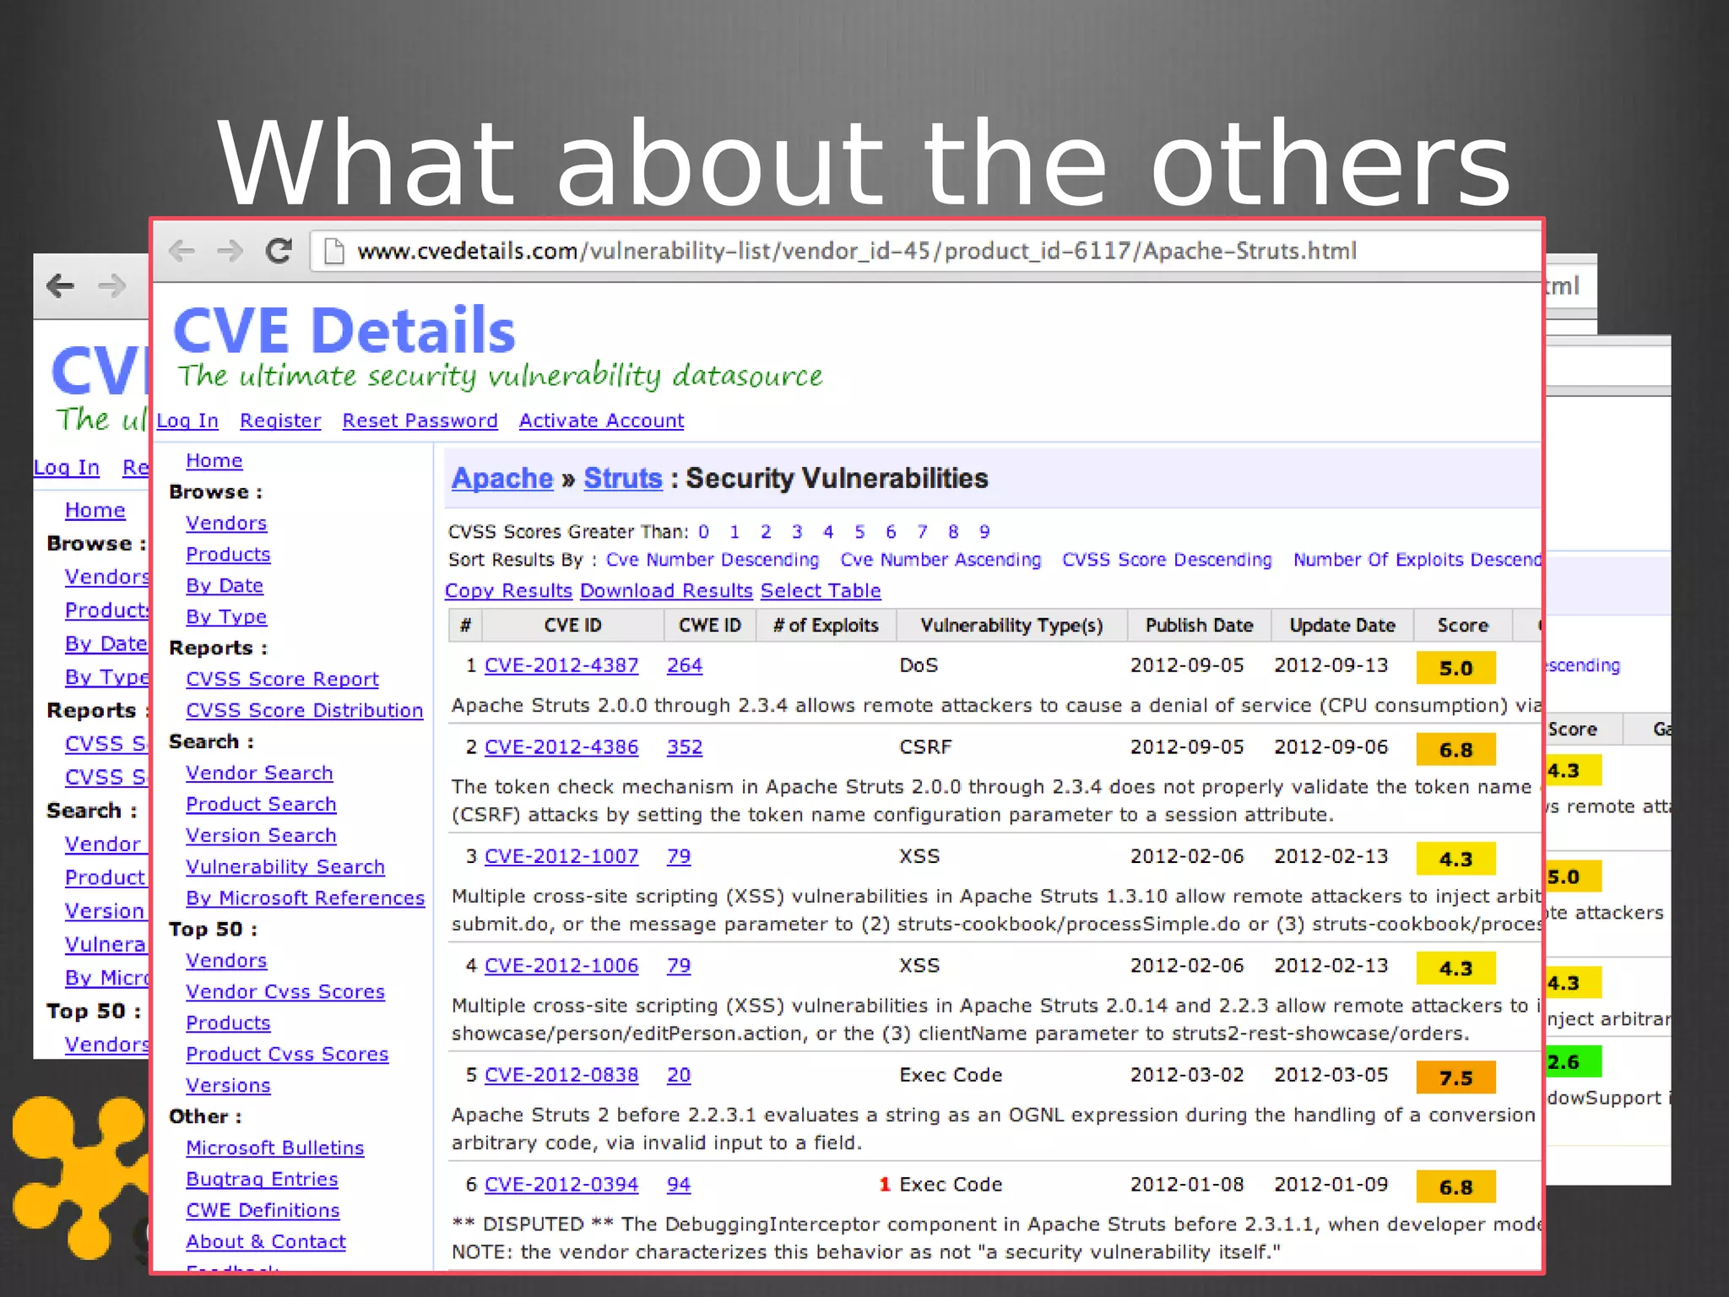The width and height of the screenshot is (1729, 1297).
Task: Open Versions under Top 50
Action: click(x=228, y=1086)
